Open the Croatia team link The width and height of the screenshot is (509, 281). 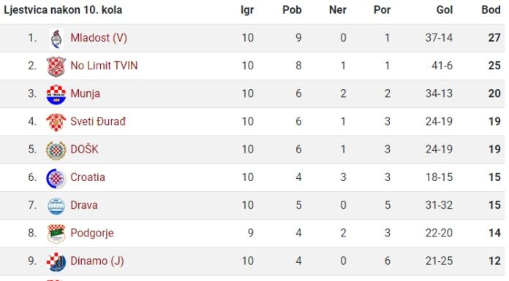coord(88,177)
